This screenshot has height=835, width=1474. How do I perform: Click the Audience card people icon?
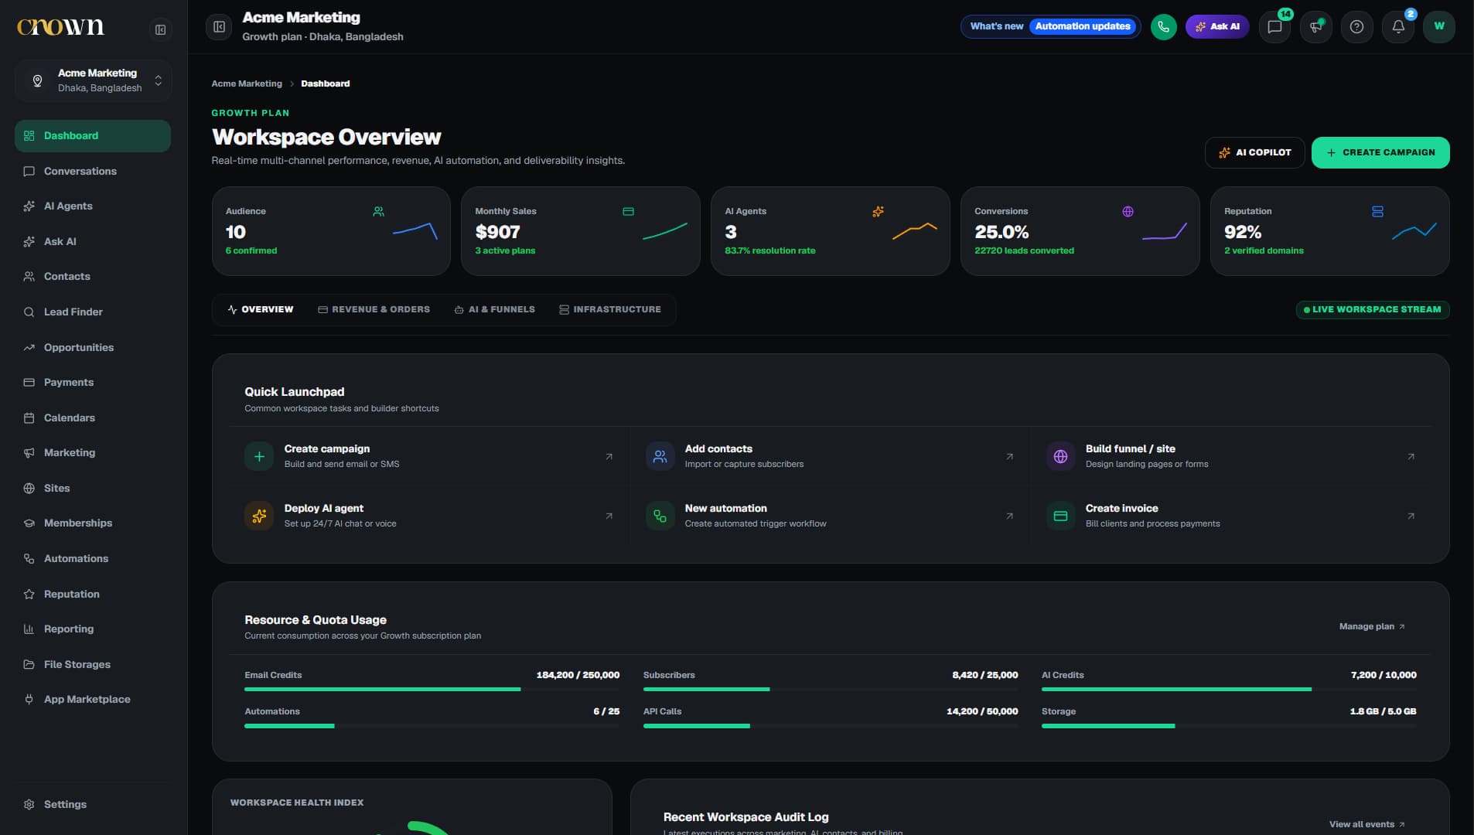point(378,211)
